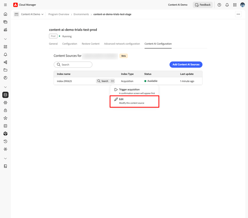Click the index-290625 row name
248x218 pixels.
point(64,81)
